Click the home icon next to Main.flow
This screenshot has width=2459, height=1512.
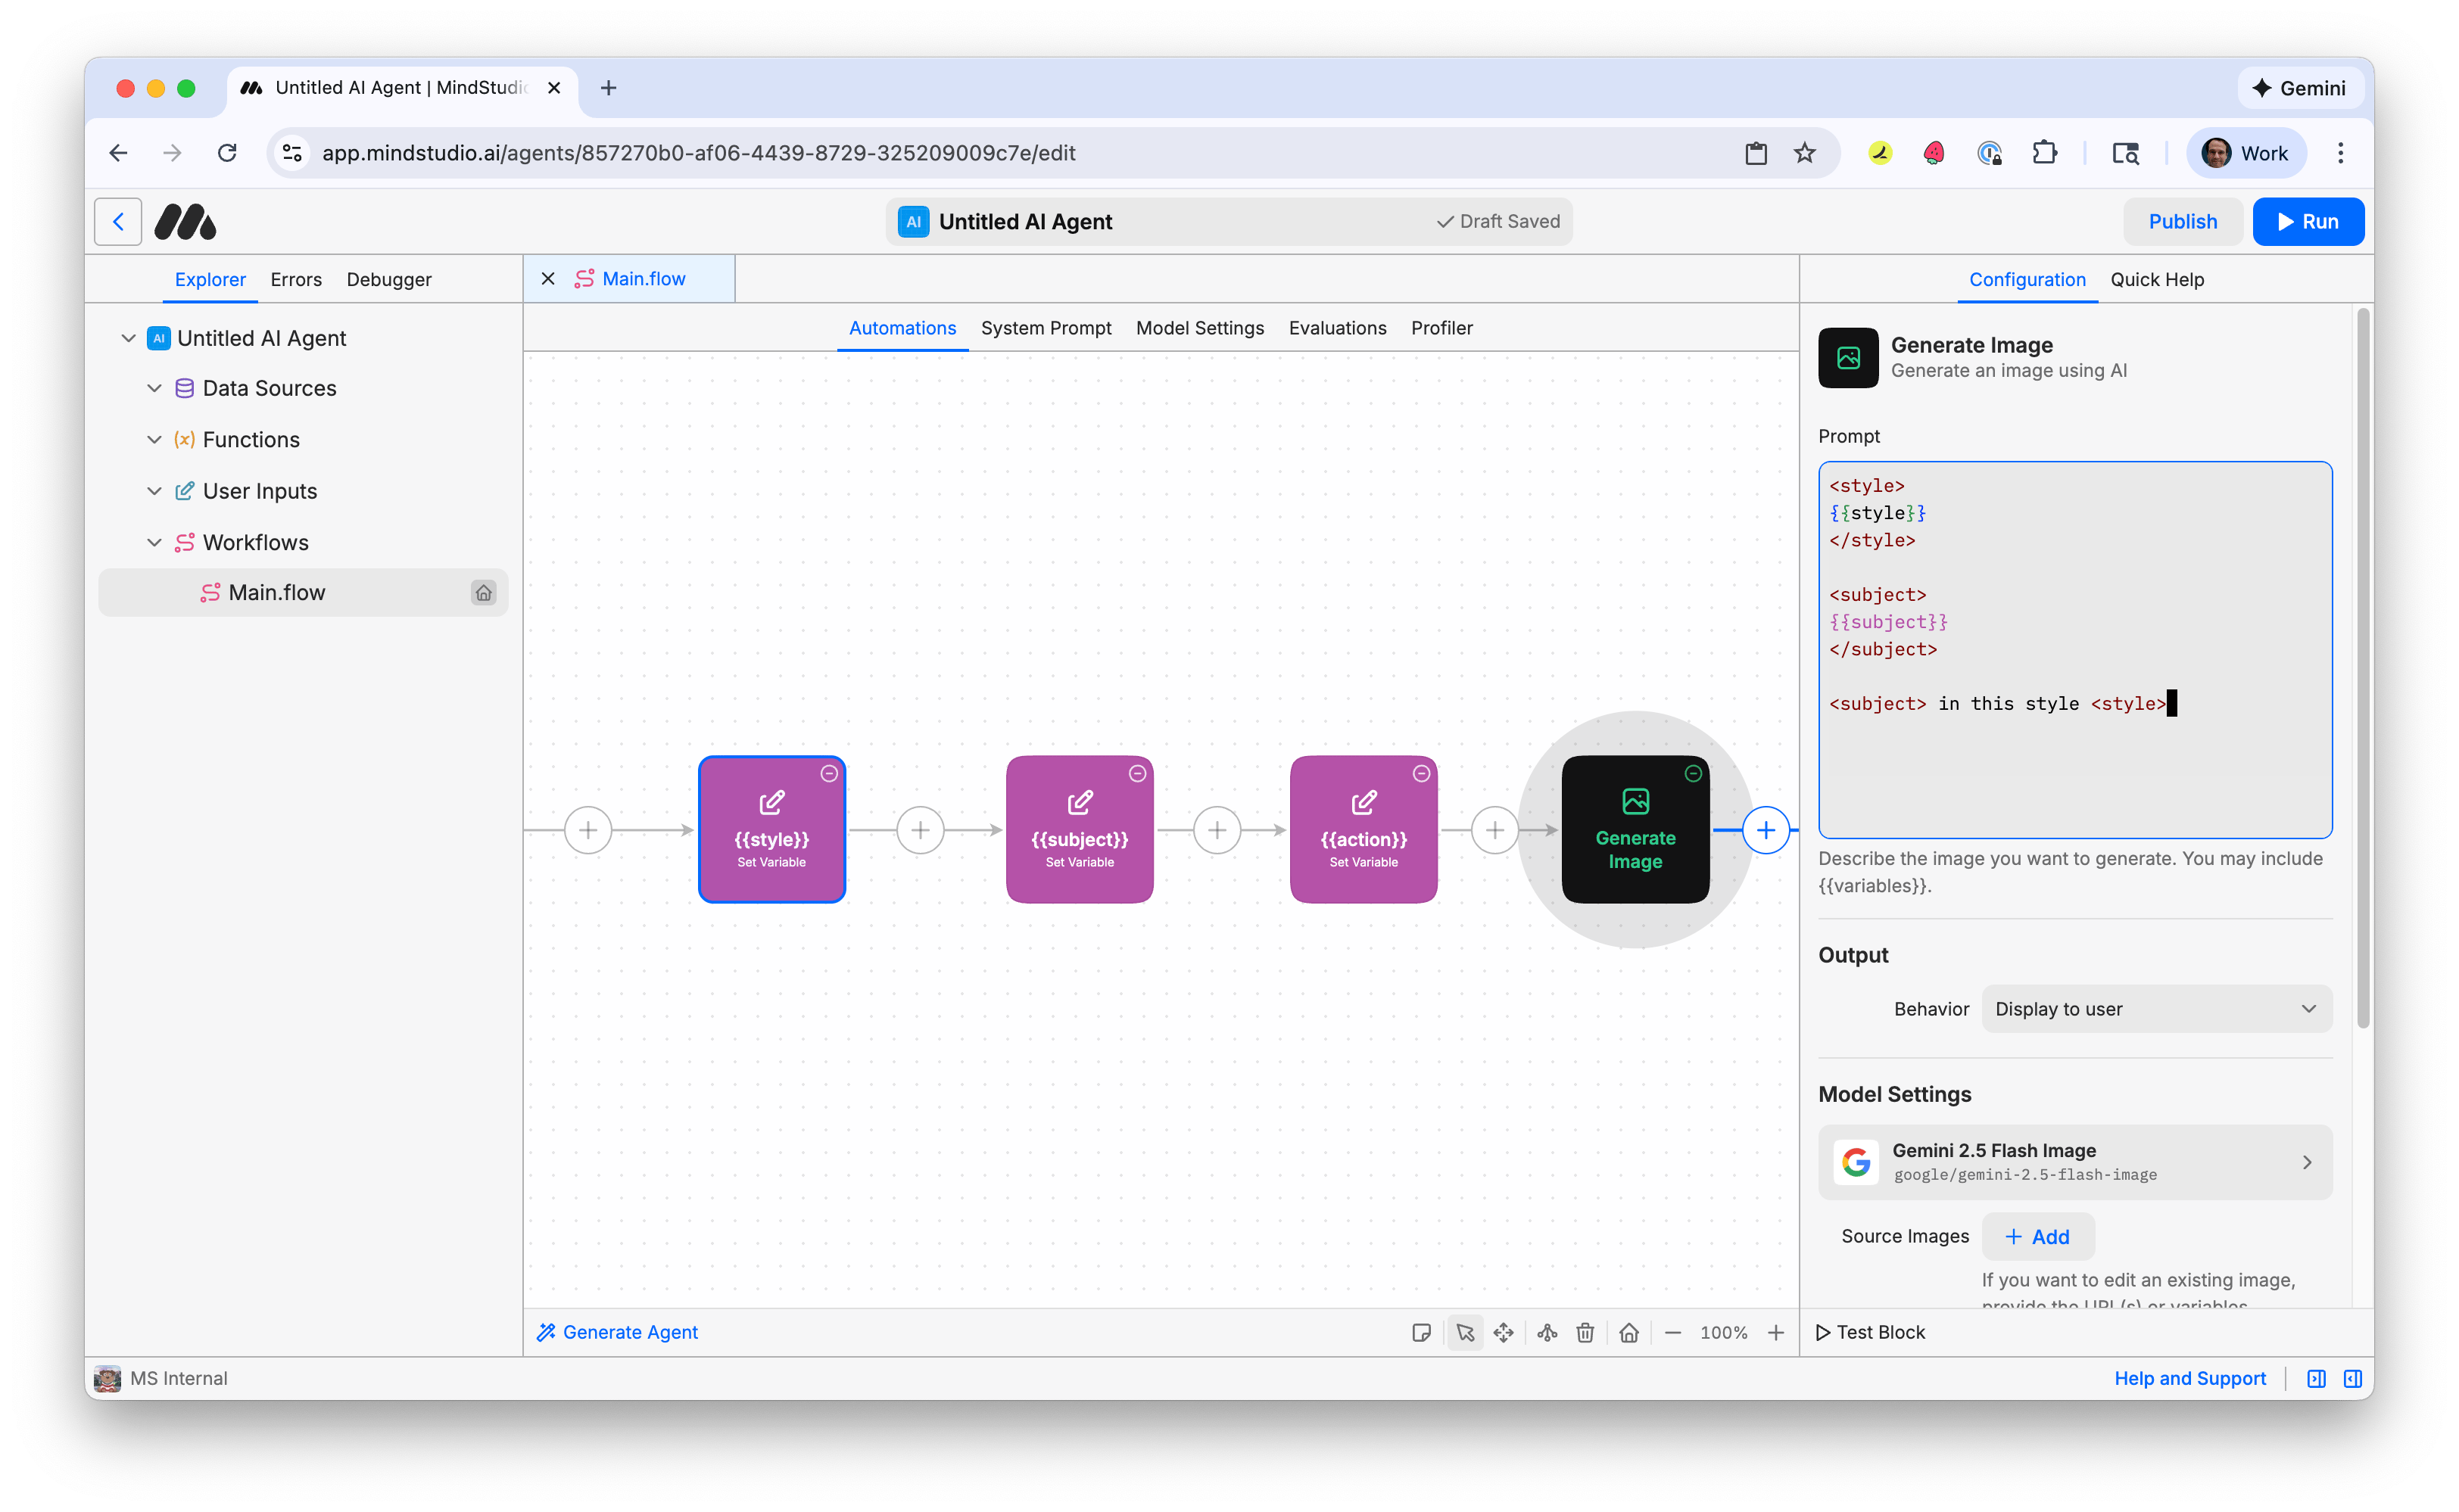click(x=485, y=592)
